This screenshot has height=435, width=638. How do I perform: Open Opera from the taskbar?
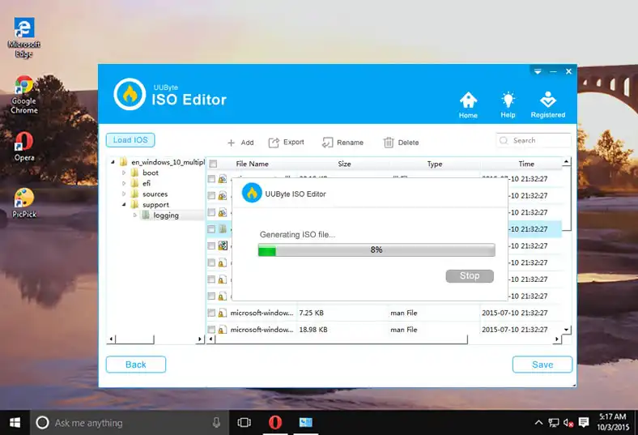(x=275, y=423)
